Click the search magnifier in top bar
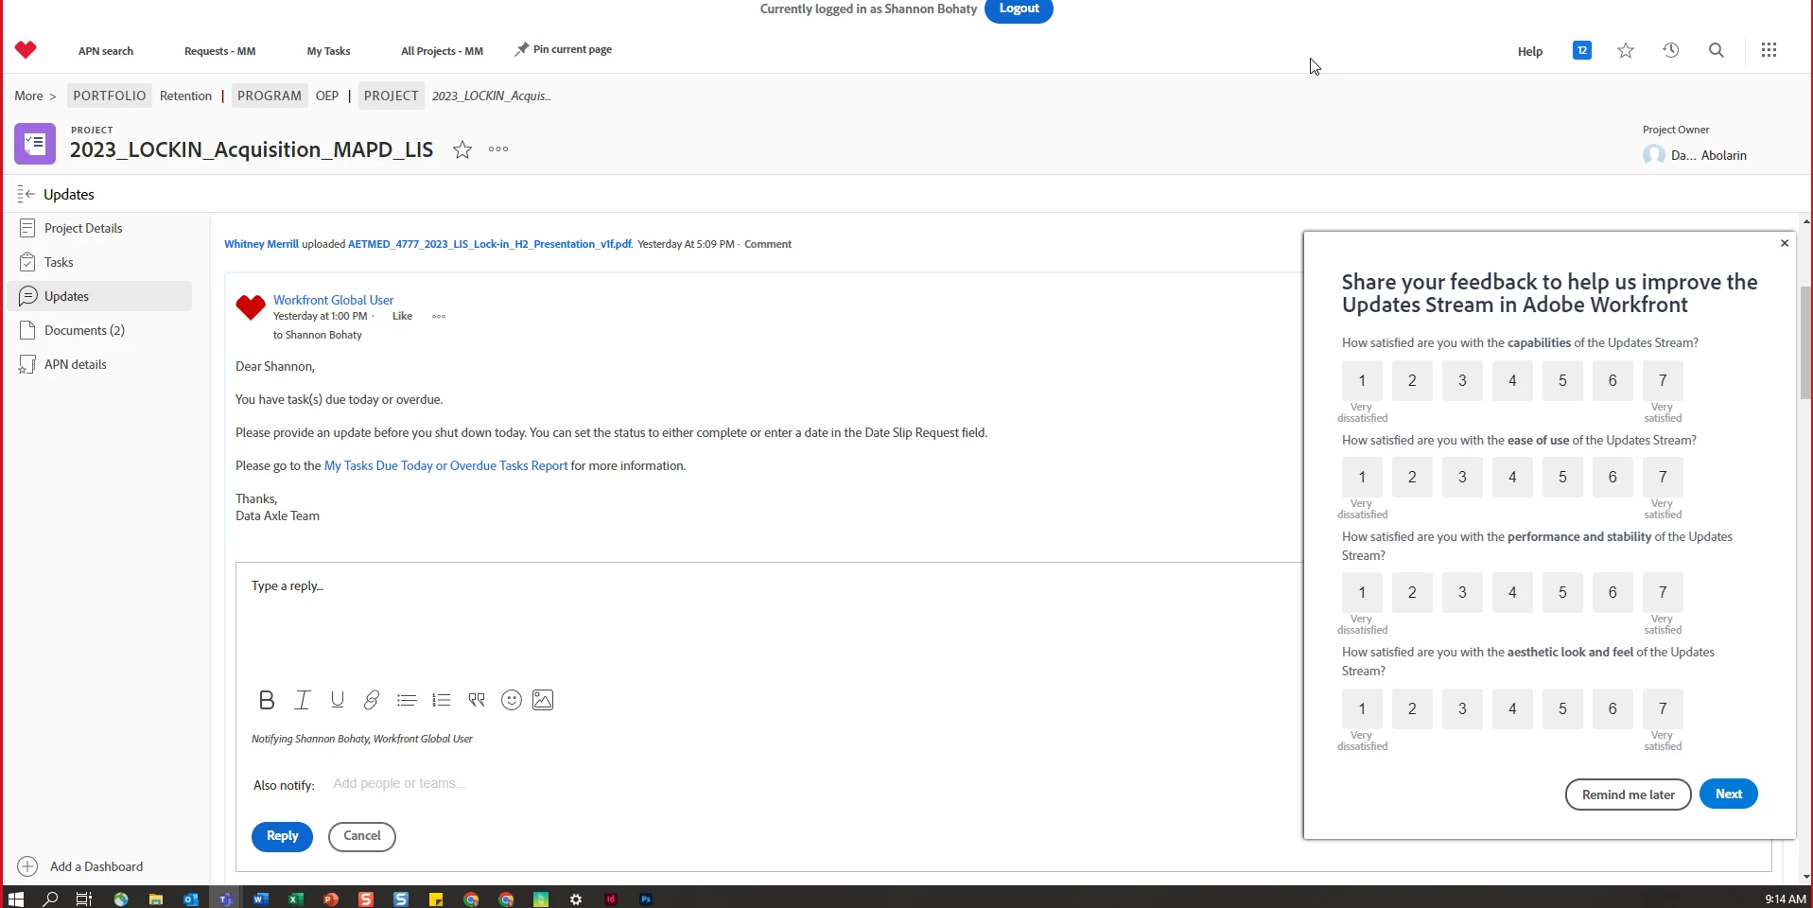This screenshot has width=1813, height=908. [x=1717, y=50]
